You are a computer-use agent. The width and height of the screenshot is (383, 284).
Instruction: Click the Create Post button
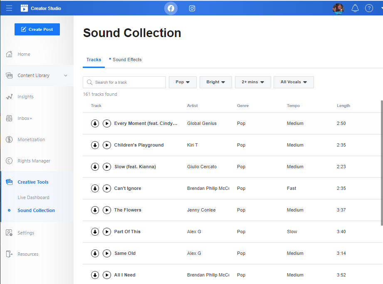point(37,29)
